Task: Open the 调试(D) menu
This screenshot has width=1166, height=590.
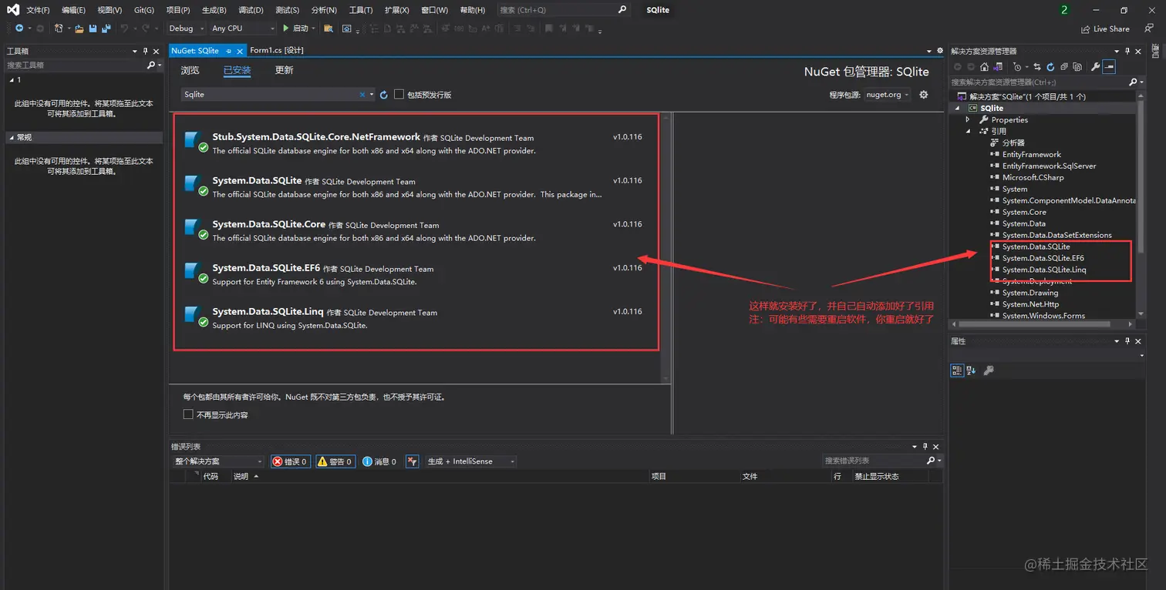Action: [x=251, y=10]
